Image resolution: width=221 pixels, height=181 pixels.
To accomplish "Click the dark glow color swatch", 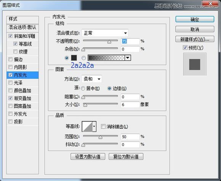I will click(x=74, y=58).
